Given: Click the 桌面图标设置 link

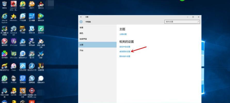Looking at the screenshot, I should pos(125,51).
